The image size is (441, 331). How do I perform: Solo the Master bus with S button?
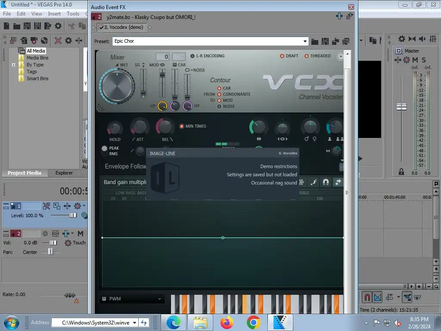[424, 59]
